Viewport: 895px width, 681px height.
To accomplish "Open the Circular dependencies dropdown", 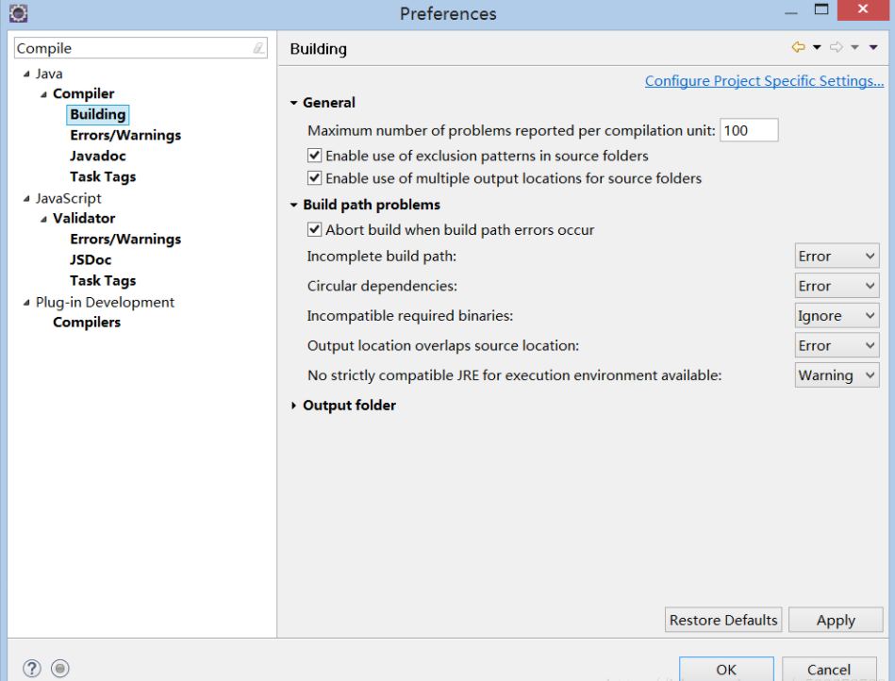I will pos(837,286).
